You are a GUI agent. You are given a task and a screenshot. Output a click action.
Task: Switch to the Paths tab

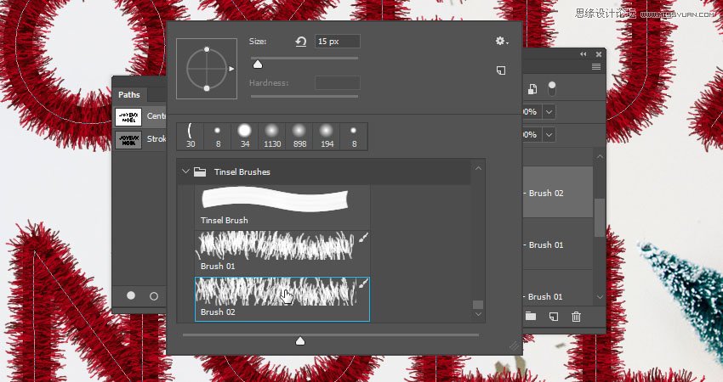coord(129,94)
